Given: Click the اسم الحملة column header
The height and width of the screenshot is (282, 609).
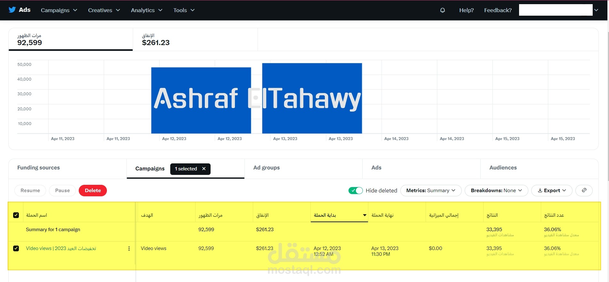Looking at the screenshot, I should coord(36,215).
